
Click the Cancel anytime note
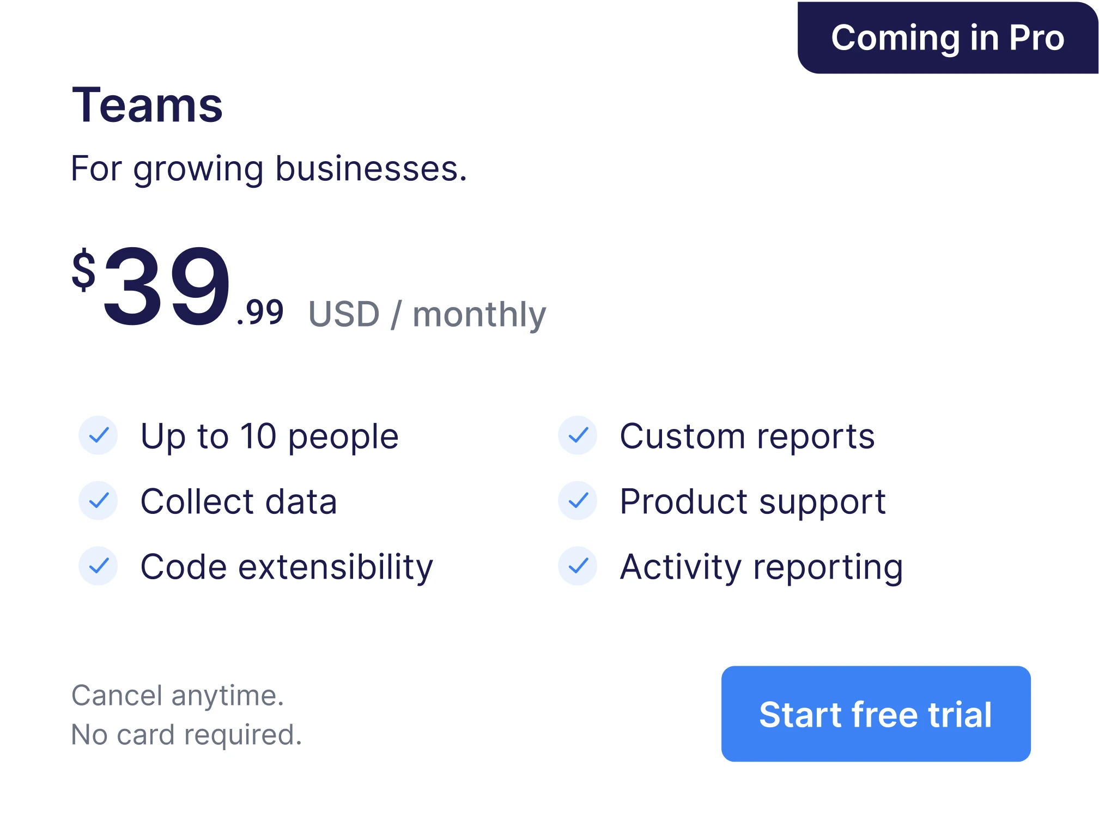pyautogui.click(x=178, y=695)
